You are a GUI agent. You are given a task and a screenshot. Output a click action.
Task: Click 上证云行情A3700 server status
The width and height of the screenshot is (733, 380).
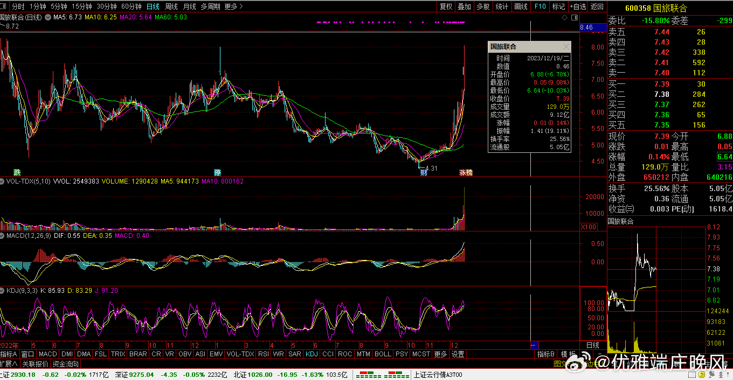(x=438, y=375)
